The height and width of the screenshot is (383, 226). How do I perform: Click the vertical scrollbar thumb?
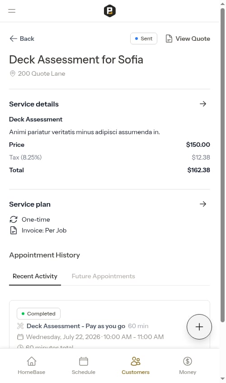[x=222, y=165]
